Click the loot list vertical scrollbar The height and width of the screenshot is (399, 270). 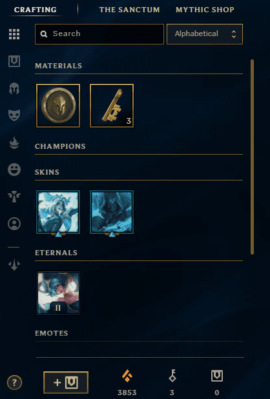252,157
